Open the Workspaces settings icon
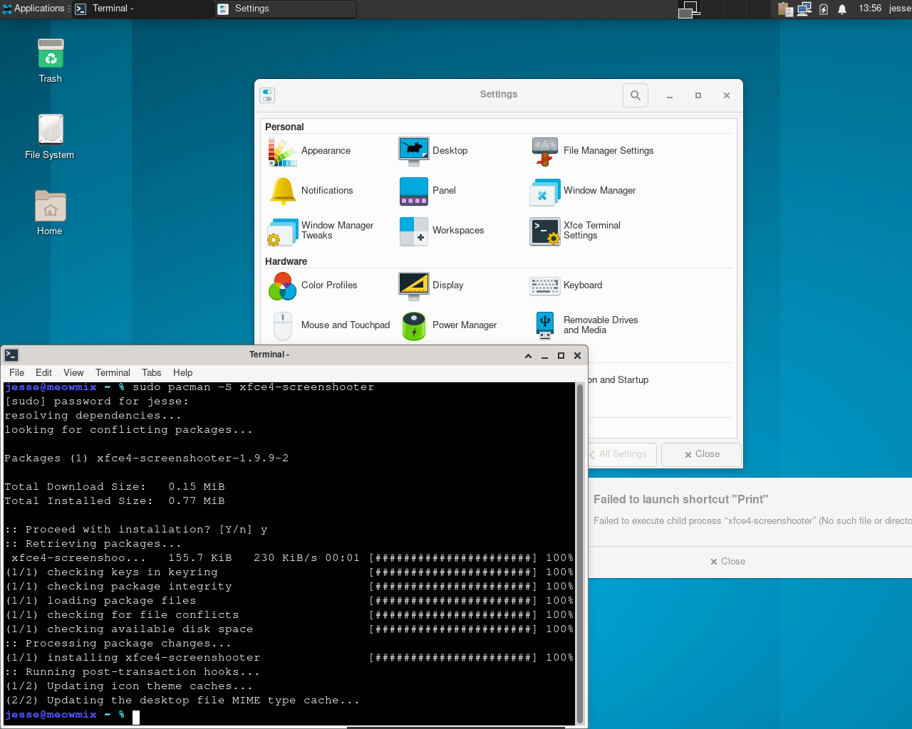912x729 pixels. pos(414,231)
